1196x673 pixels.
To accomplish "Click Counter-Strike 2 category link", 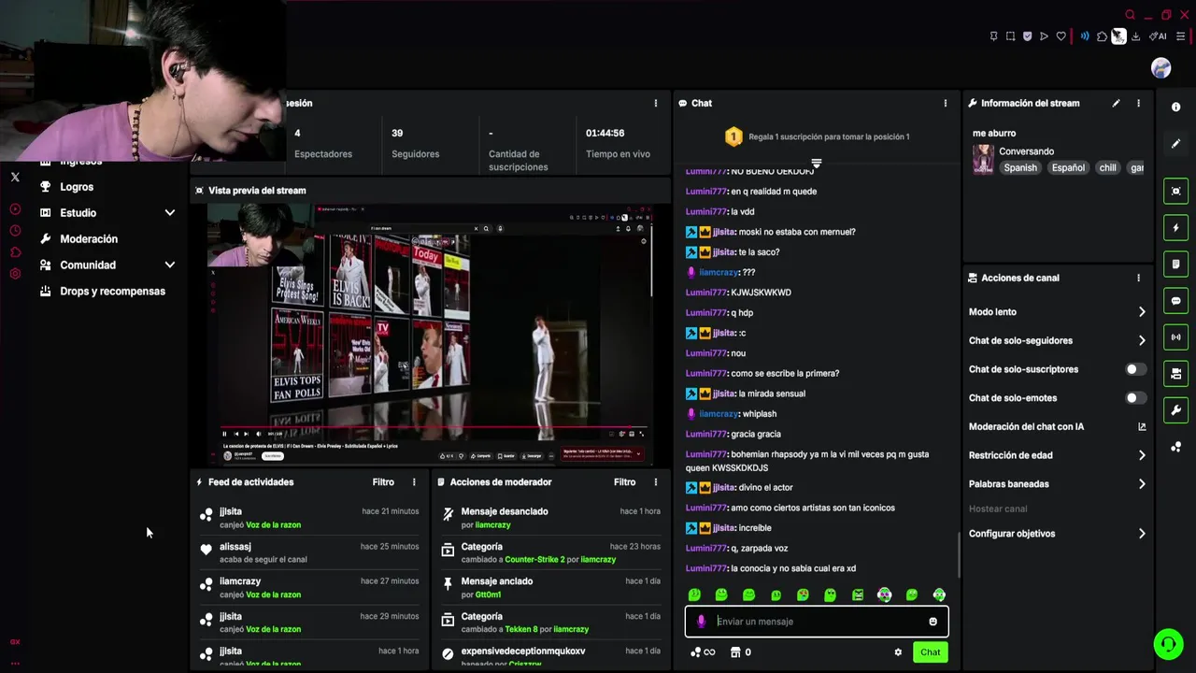I will 534,559.
